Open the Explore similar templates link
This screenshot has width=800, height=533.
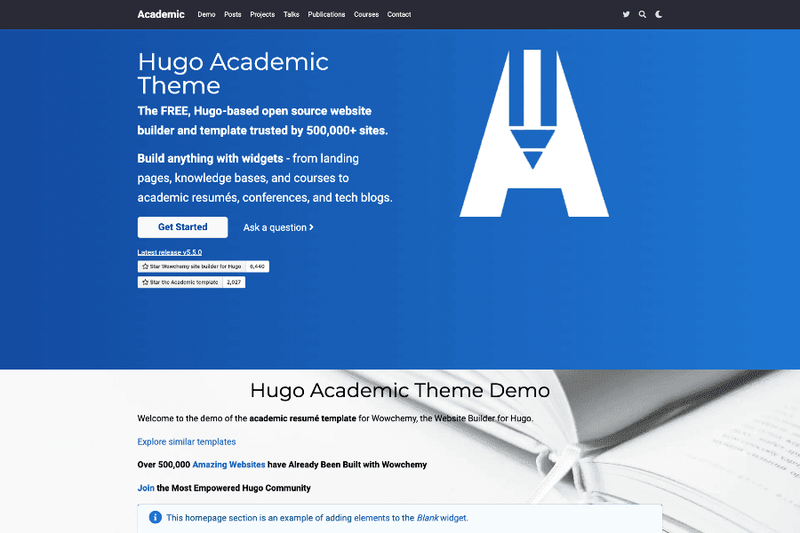click(187, 442)
